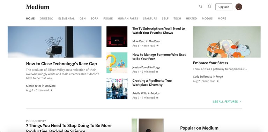Screen dimensions: 268x132
Task: Open the MODUS section
Action: click(207, 18)
